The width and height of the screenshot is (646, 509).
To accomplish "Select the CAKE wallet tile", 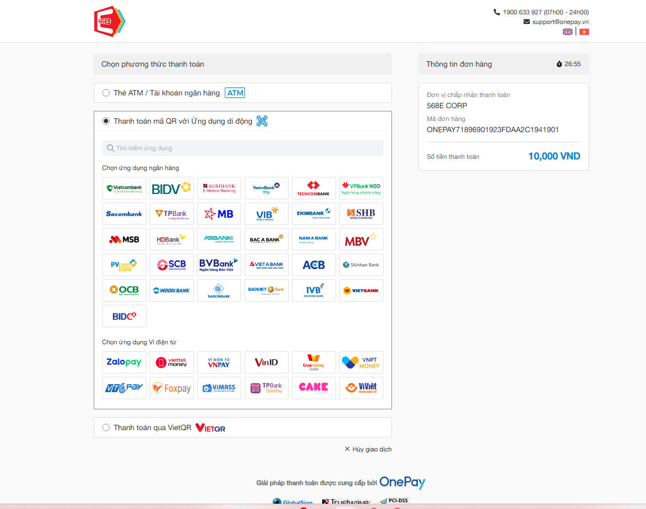I will click(x=314, y=388).
